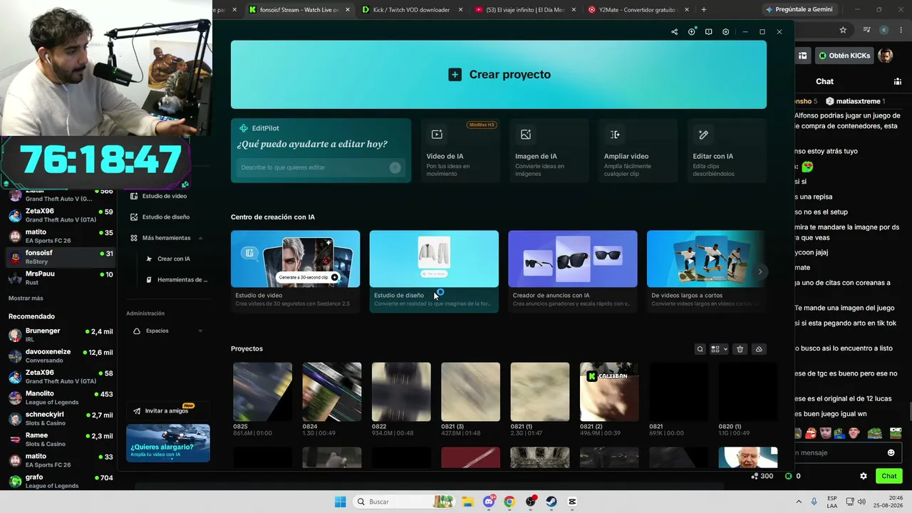Viewport: 912px width, 513px height.
Task: Bookmark this page with the star icon
Action: coord(843,30)
